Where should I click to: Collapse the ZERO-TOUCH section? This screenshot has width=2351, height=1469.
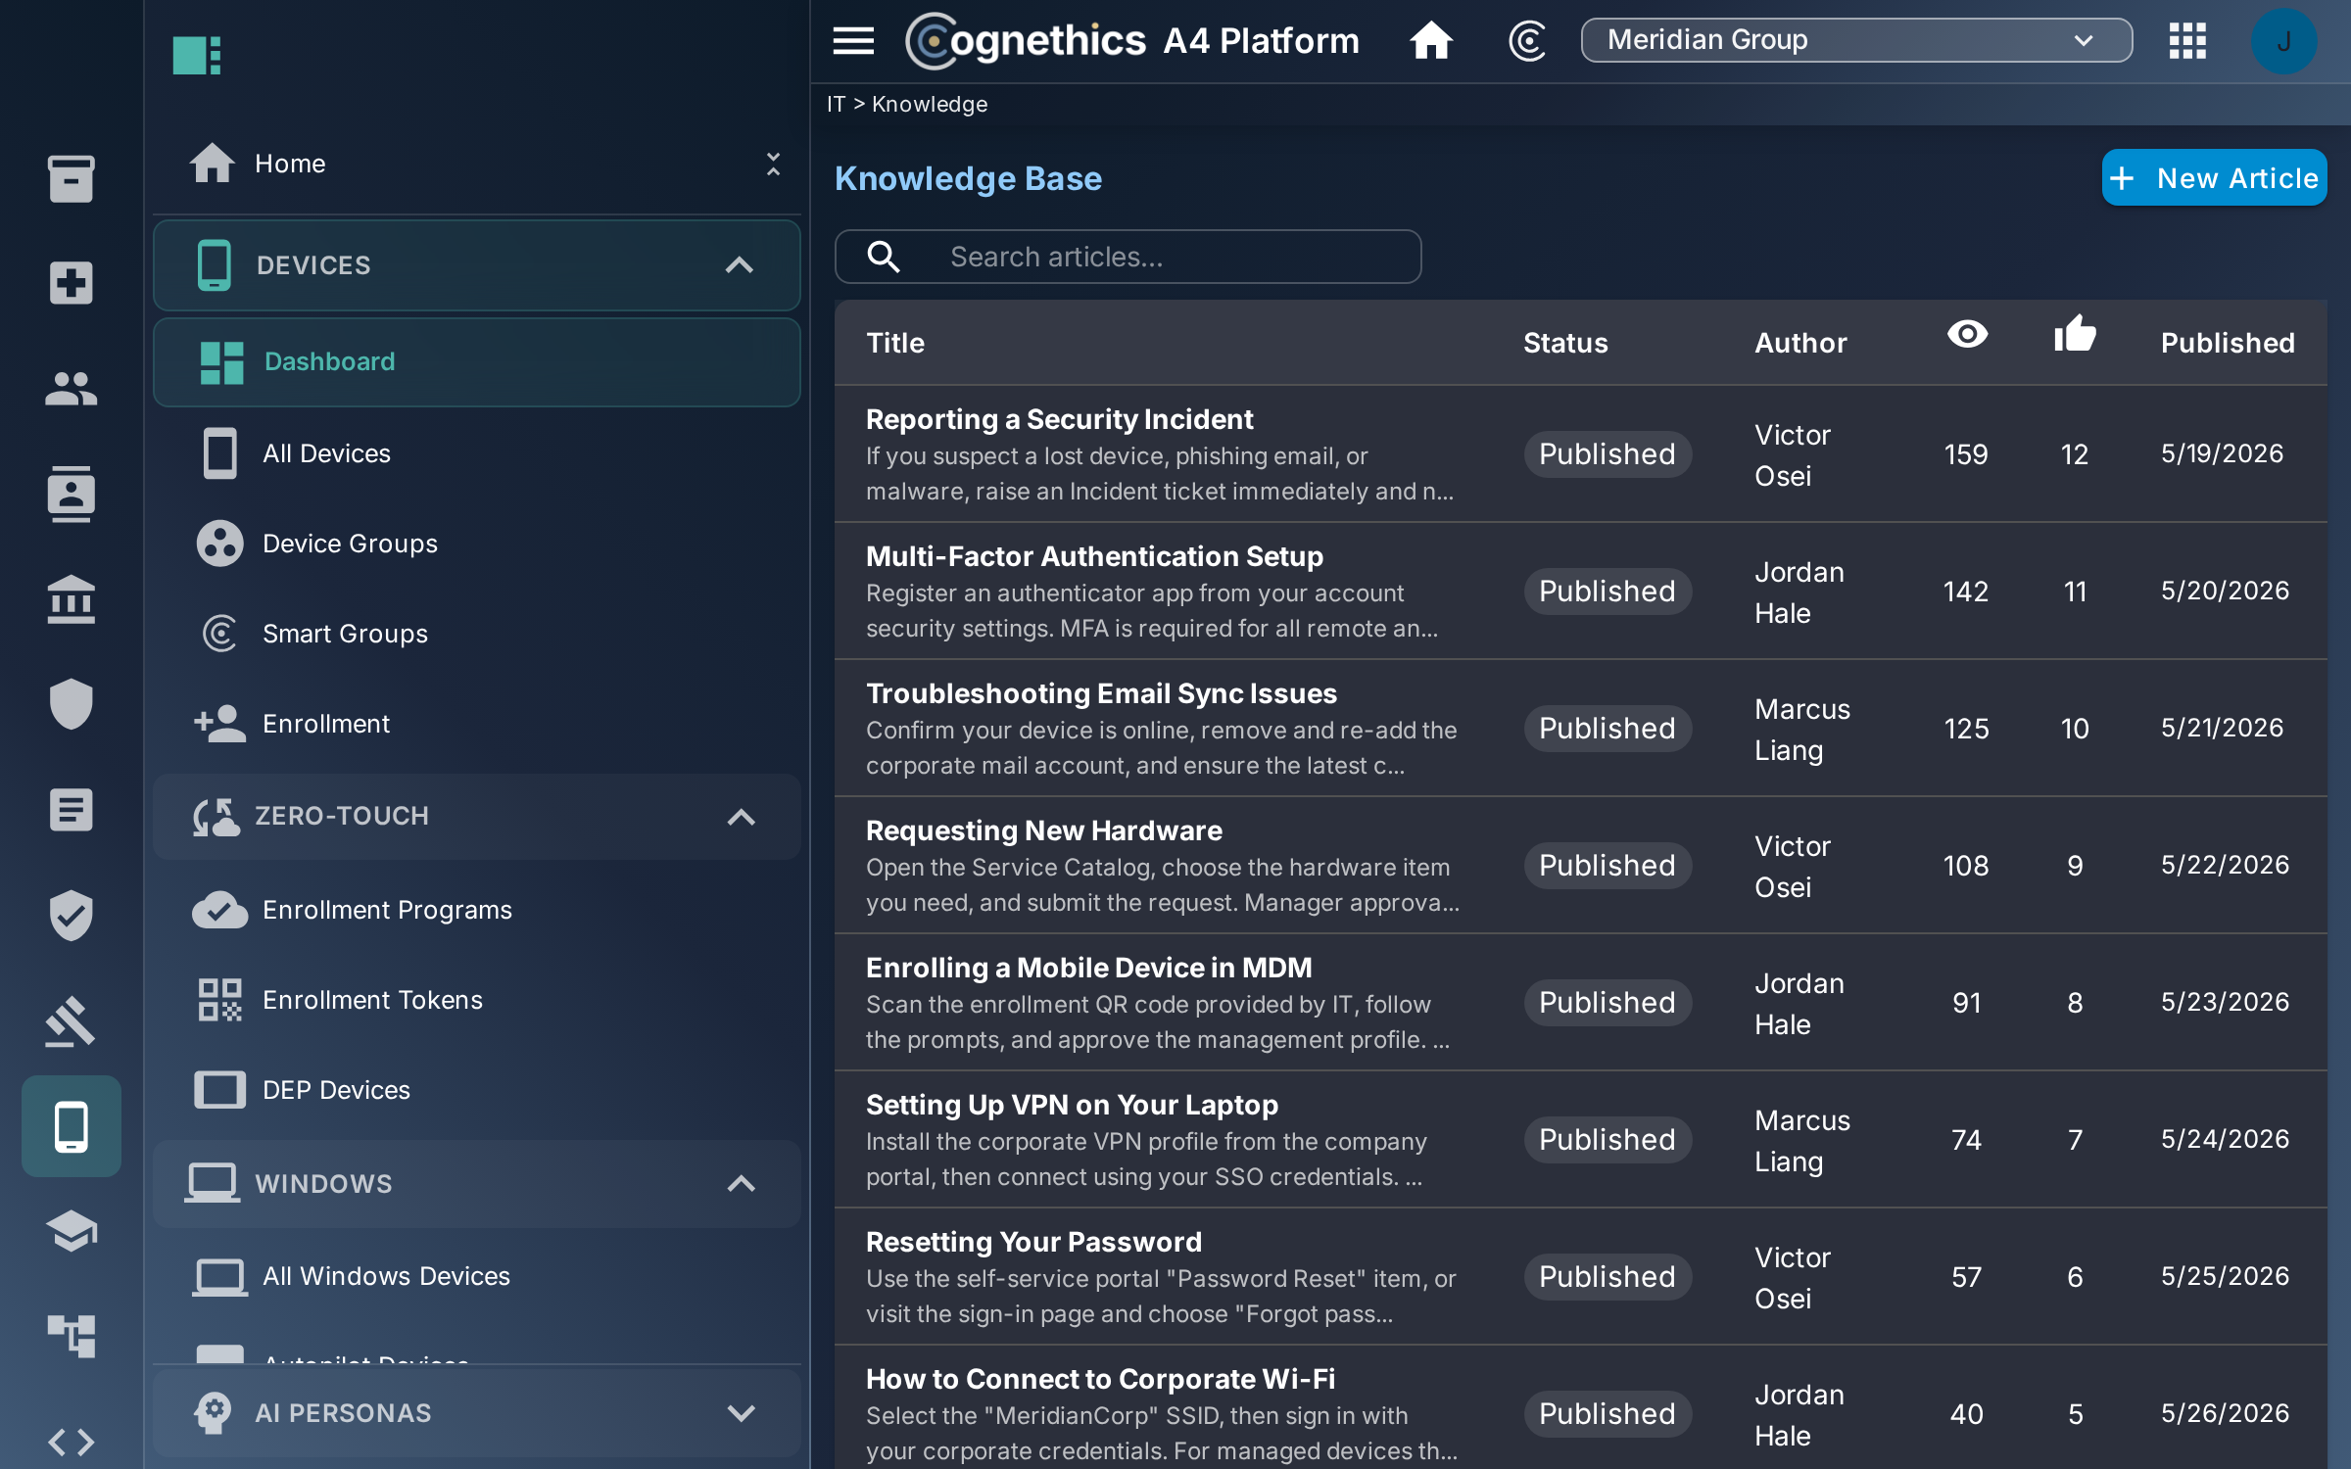tap(477, 817)
